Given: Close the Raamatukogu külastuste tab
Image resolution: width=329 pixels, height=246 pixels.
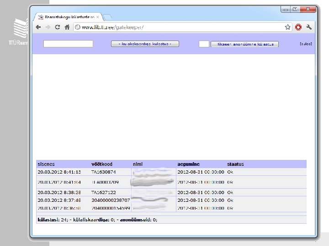Looking at the screenshot, I should click(x=98, y=17).
